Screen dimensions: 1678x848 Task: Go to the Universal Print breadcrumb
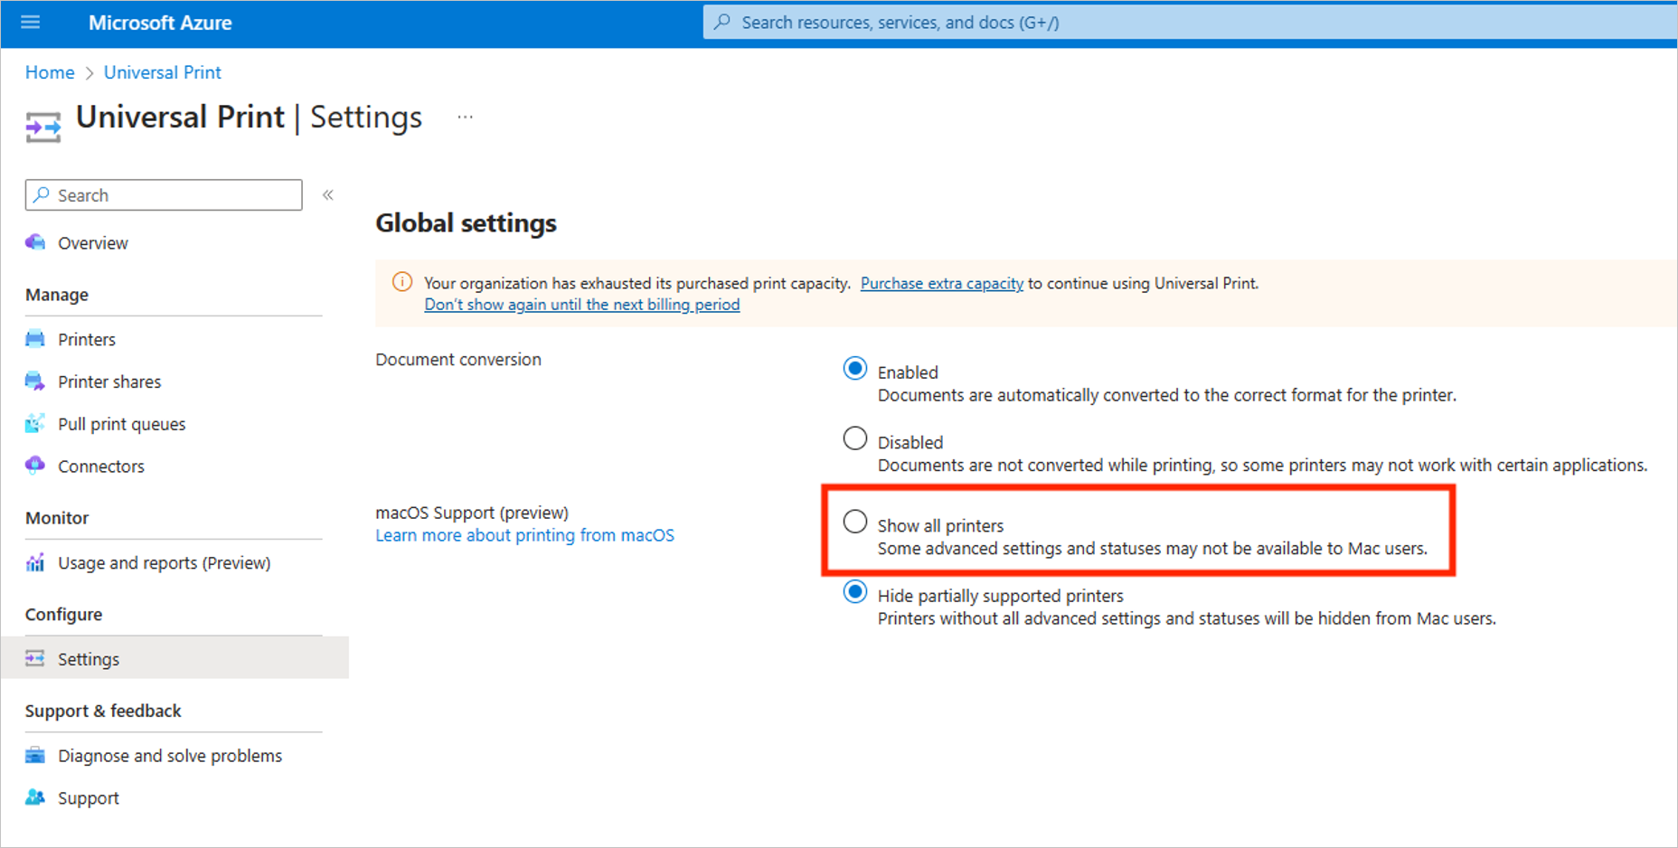(x=163, y=72)
